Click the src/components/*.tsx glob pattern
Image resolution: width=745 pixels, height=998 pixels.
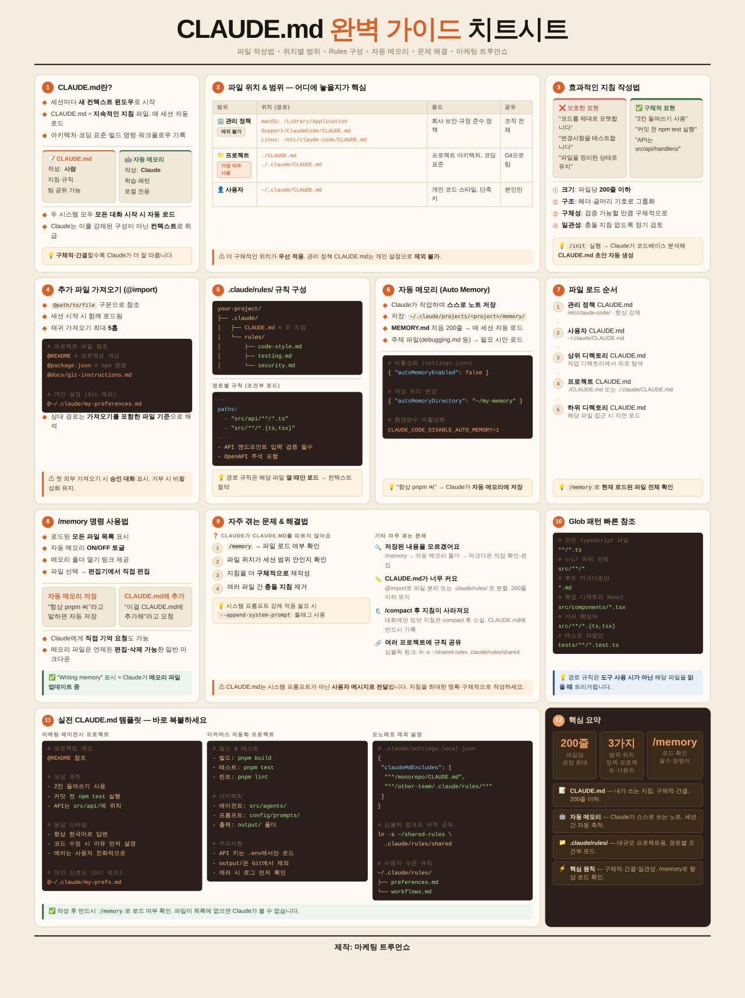tap(592, 607)
